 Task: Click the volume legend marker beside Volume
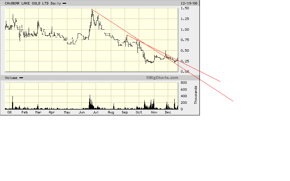pyautogui.click(x=21, y=78)
